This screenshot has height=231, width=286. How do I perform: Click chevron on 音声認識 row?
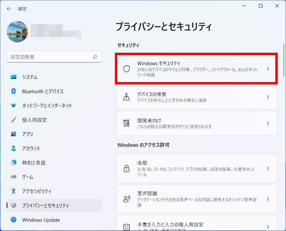pyautogui.click(x=268, y=199)
